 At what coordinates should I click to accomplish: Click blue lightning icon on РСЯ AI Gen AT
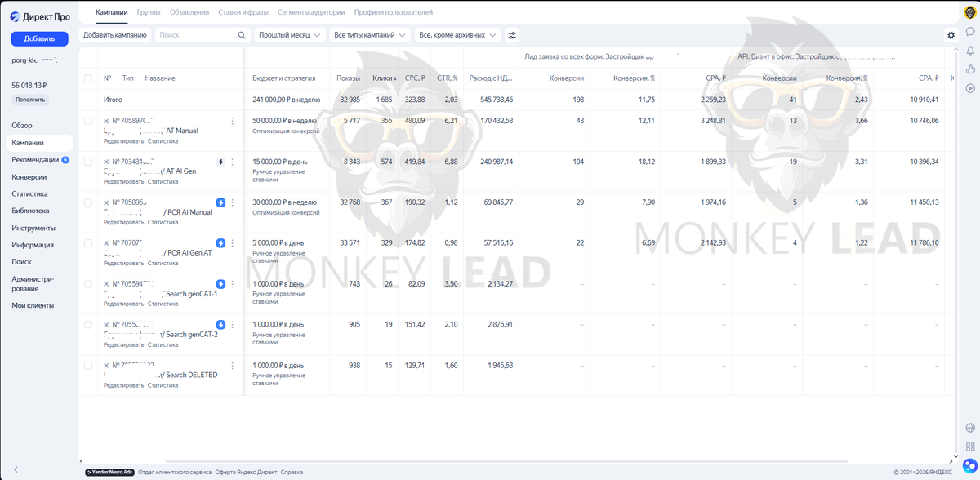pos(220,243)
